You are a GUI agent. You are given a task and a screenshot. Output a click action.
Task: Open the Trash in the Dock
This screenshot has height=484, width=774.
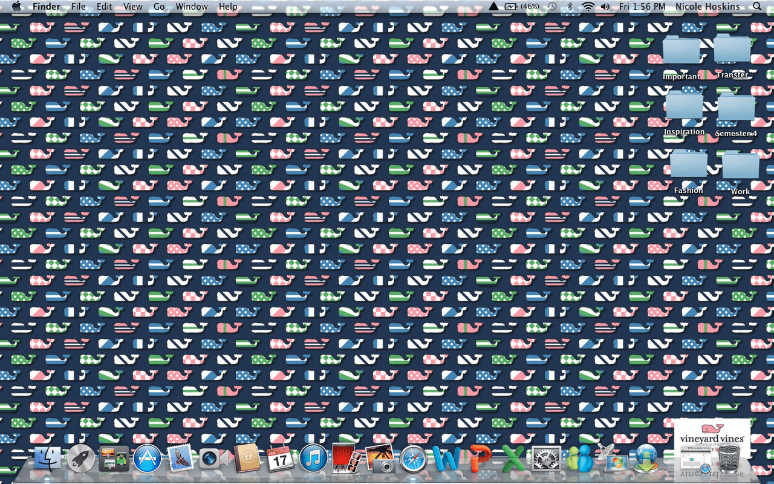[x=730, y=459]
